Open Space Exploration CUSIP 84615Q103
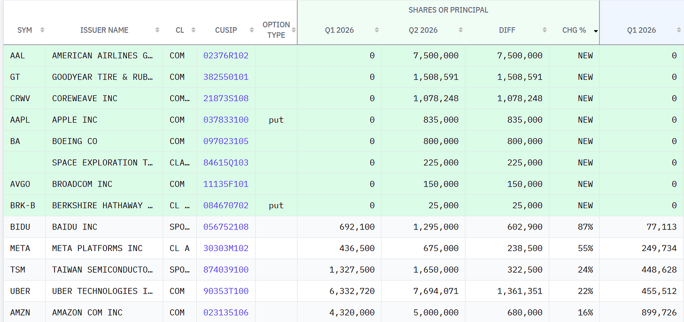The image size is (684, 322). (x=226, y=163)
